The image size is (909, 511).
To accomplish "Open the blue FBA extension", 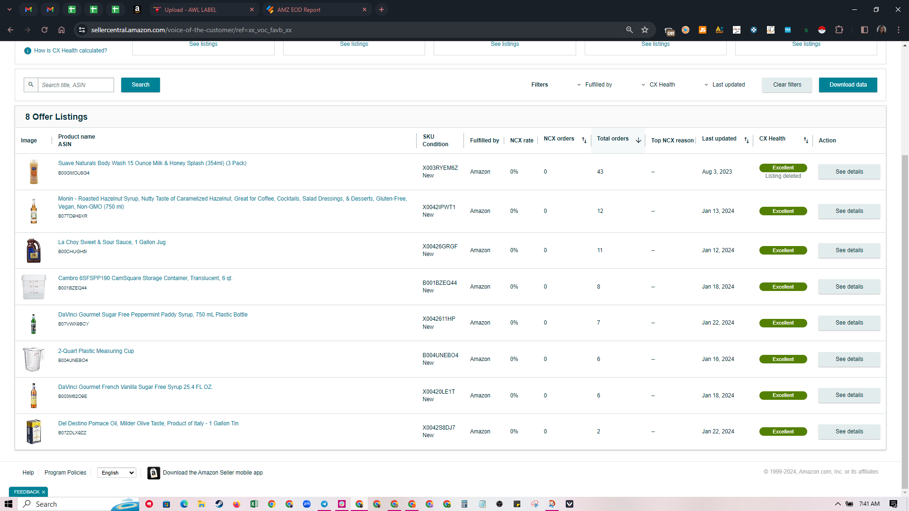I will pyautogui.click(x=788, y=30).
